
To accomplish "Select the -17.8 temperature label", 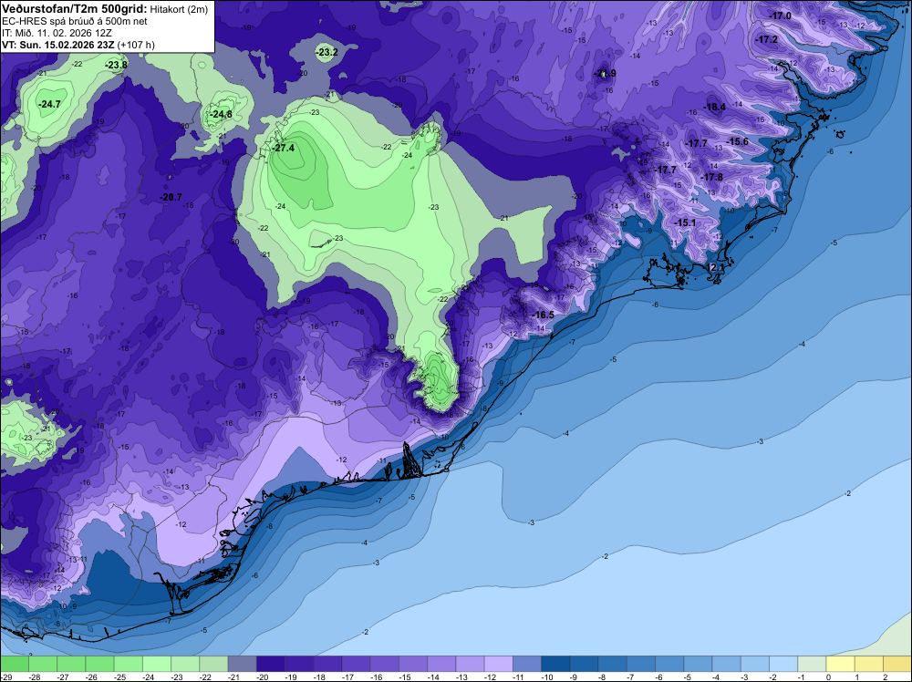I will pyautogui.click(x=712, y=177).
